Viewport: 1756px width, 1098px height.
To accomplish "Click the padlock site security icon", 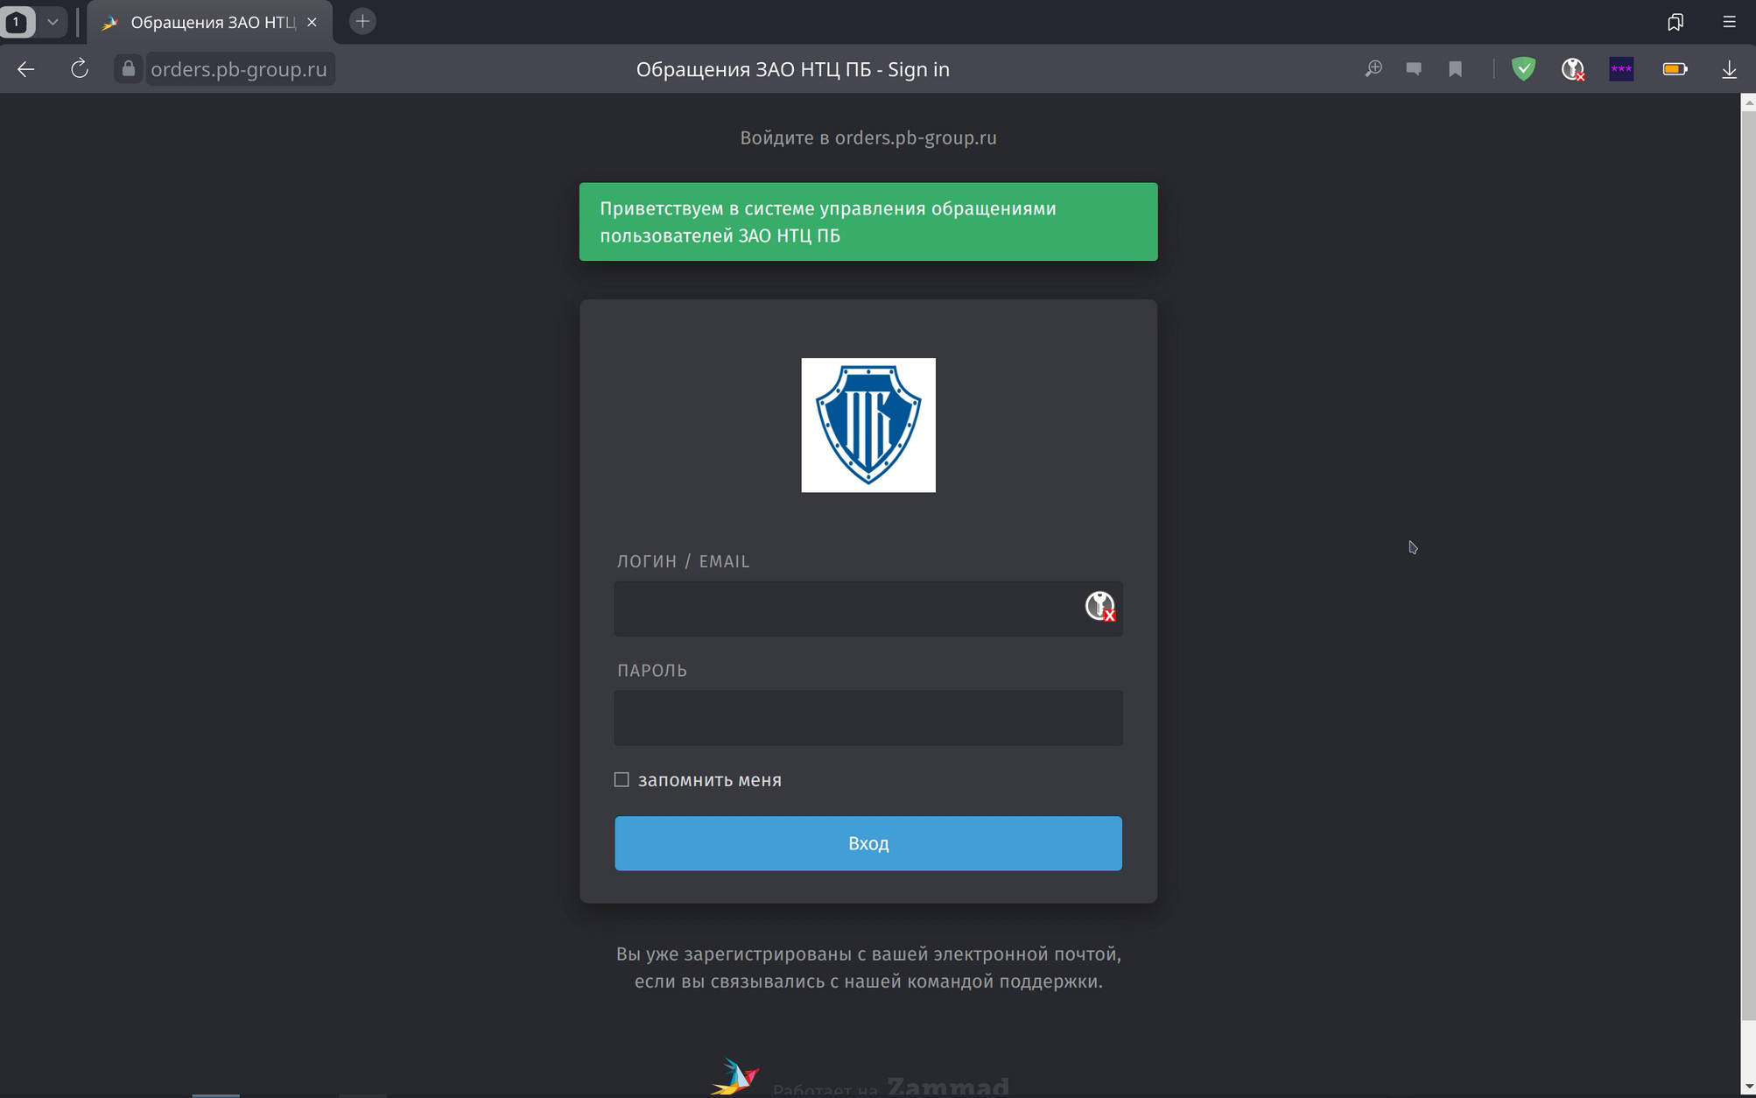I will tap(129, 69).
